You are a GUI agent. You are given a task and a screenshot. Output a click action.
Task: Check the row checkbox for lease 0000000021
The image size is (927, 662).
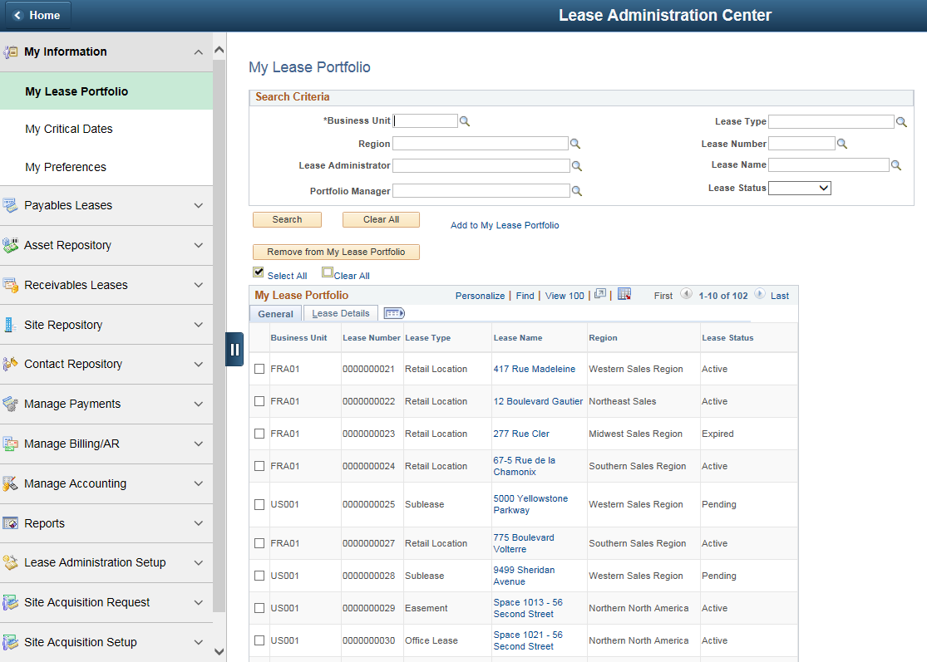259,368
